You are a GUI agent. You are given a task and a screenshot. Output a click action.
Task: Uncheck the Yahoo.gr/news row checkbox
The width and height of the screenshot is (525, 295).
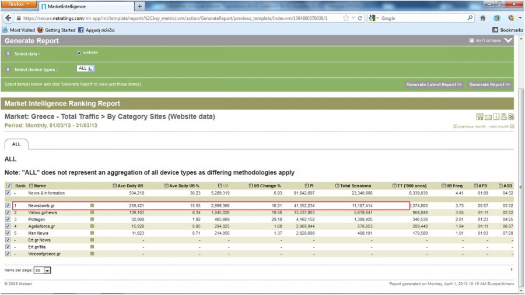click(x=8, y=213)
